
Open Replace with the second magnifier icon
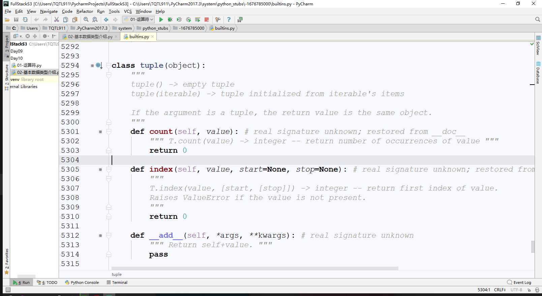click(x=95, y=20)
